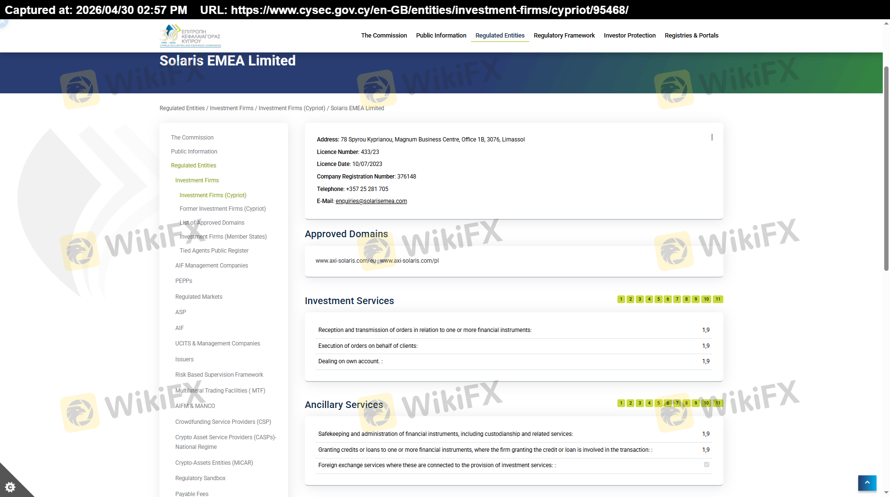Image resolution: width=890 pixels, height=497 pixels.
Task: Open AIF Management Companies in sidebar
Action: (x=211, y=266)
